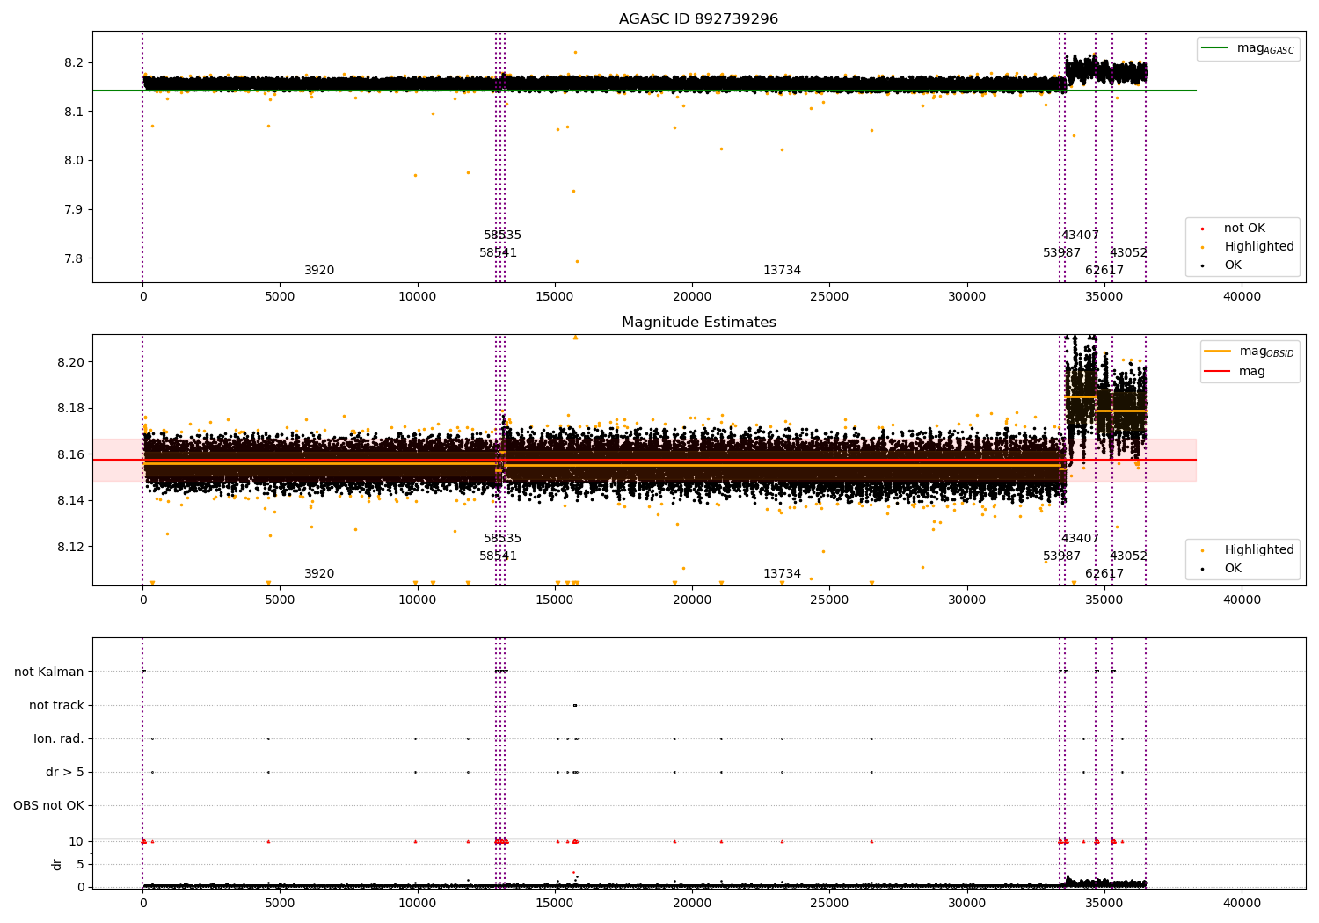Click obsid label 43407 in the AGASC plot
The image size is (1319, 923).
[x=1080, y=236]
